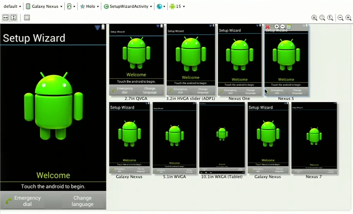Screen dimensions: 353x214
Task: Click the globe locale switcher
Action: click(x=159, y=6)
